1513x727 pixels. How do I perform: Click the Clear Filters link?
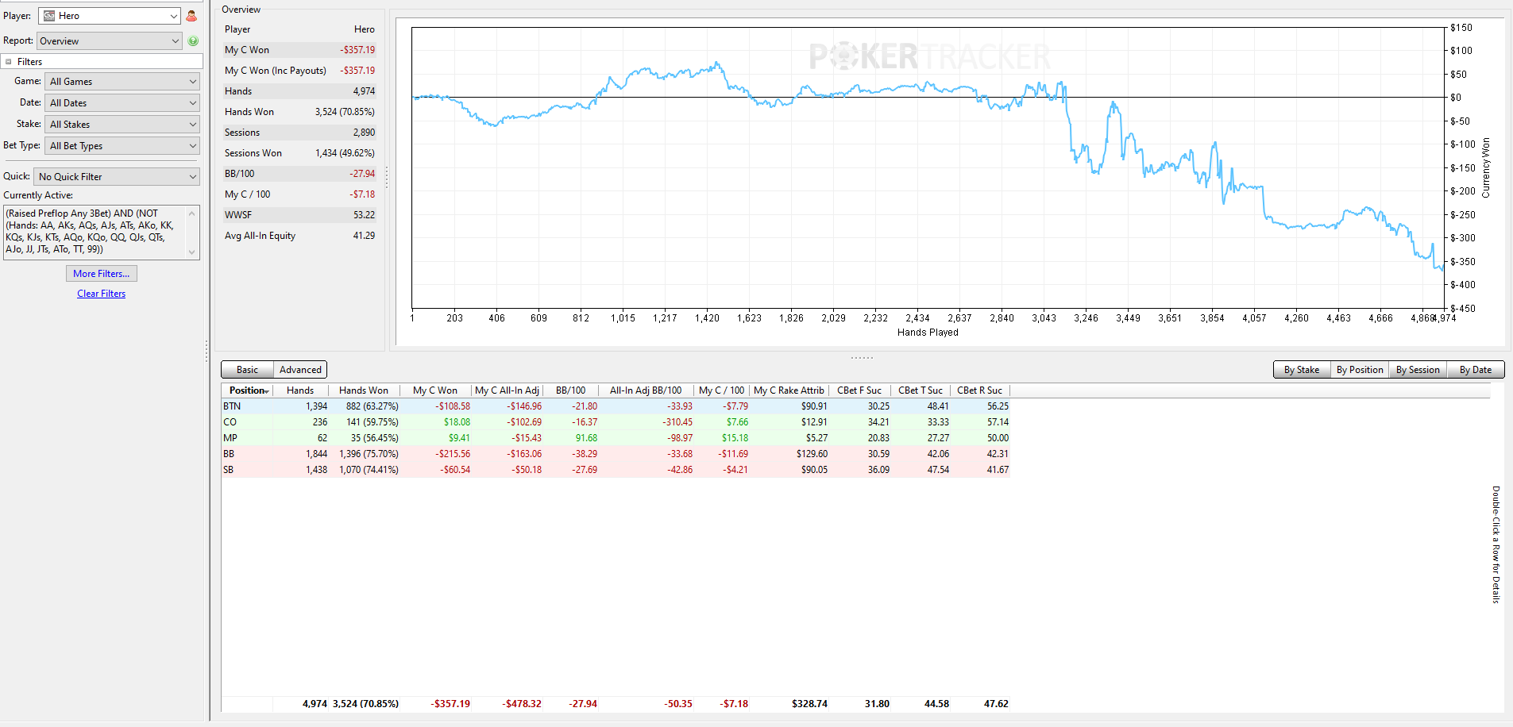pos(102,294)
